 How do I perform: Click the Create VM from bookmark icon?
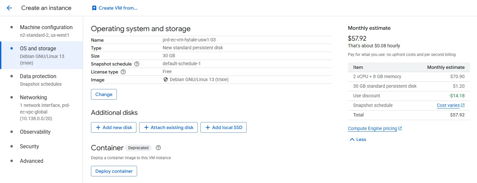click(x=94, y=8)
